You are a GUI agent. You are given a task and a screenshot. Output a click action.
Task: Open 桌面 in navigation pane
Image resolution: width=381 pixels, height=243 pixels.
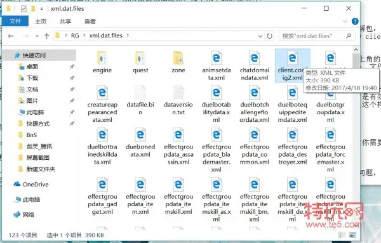[x=32, y=67]
